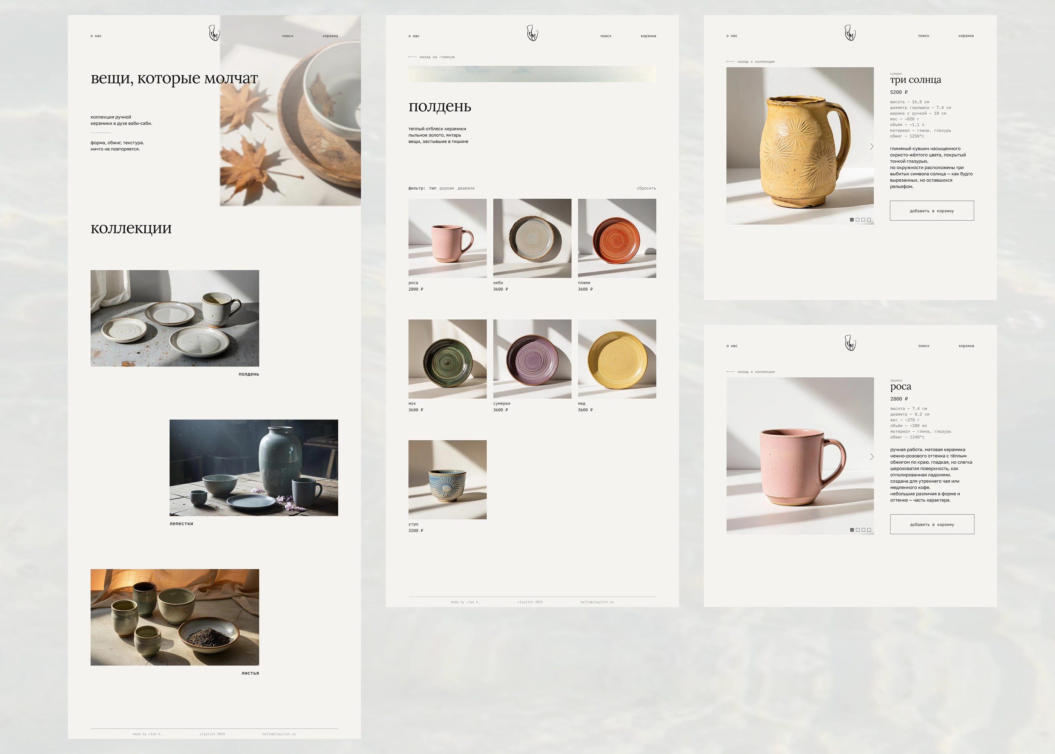Click the hand logo on the home page header
The image size is (1055, 754).
[x=214, y=34]
